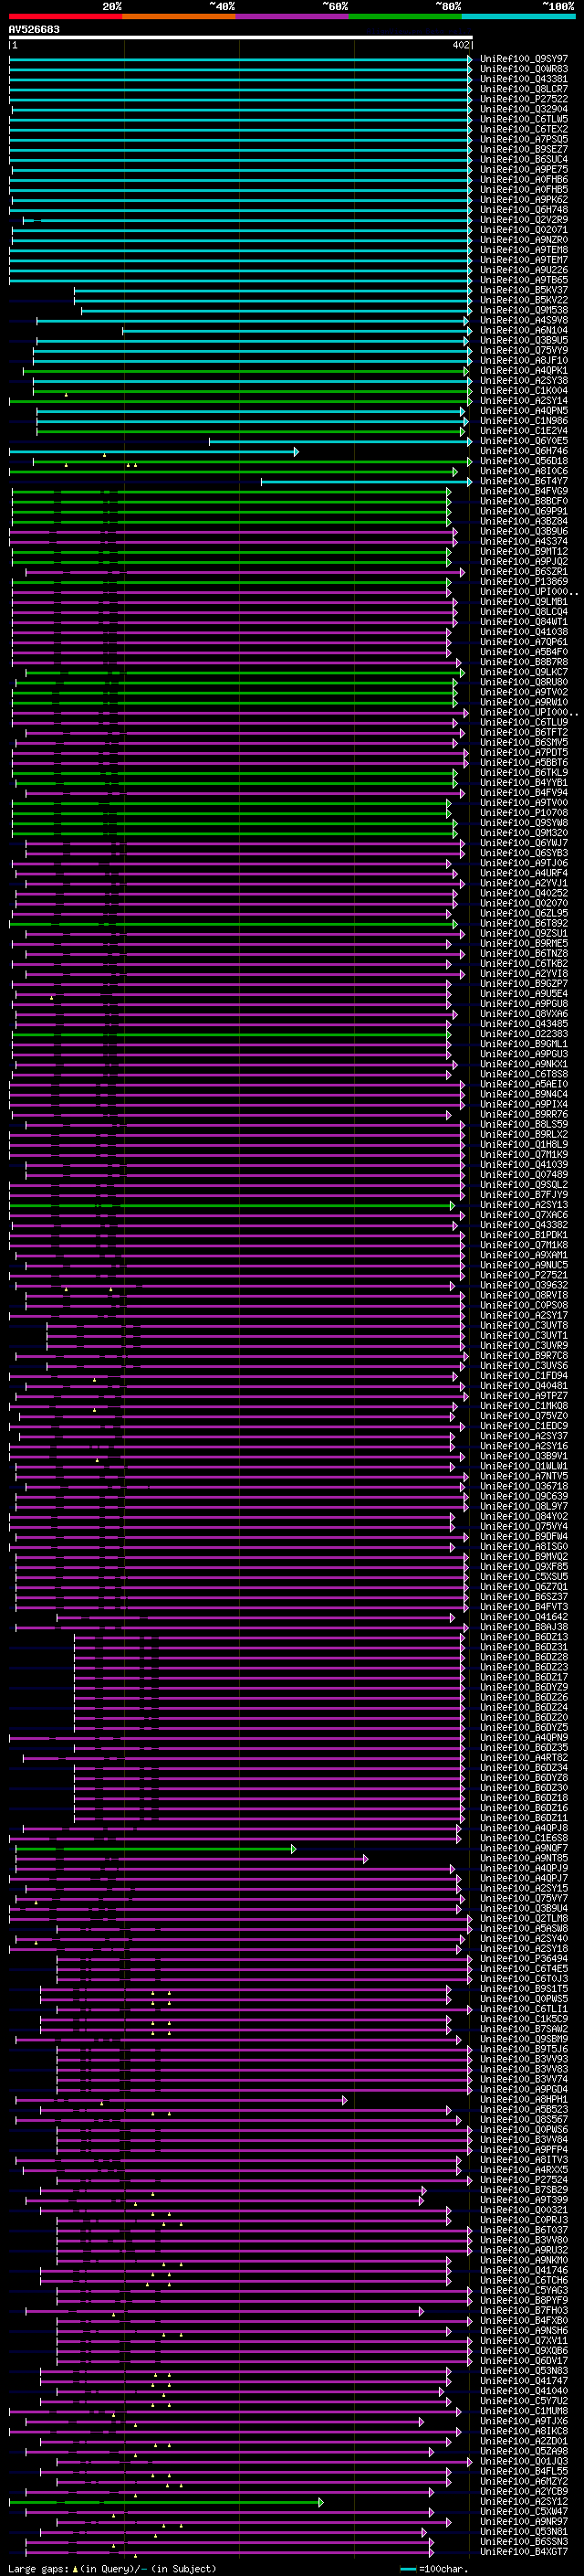Click hit label UniRef100_A5AEI0
The height and width of the screenshot is (2576, 584).
click(x=523, y=1084)
